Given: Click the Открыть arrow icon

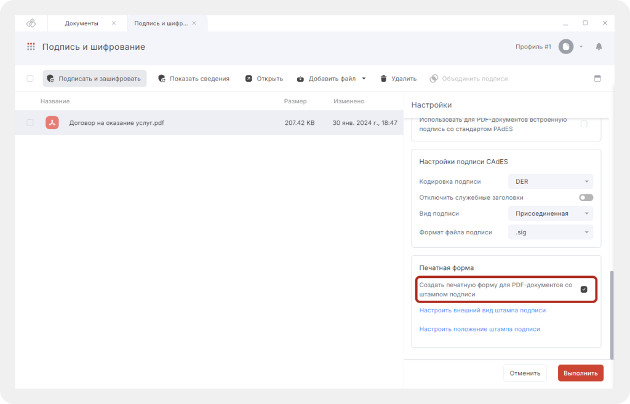Looking at the screenshot, I should (249, 79).
